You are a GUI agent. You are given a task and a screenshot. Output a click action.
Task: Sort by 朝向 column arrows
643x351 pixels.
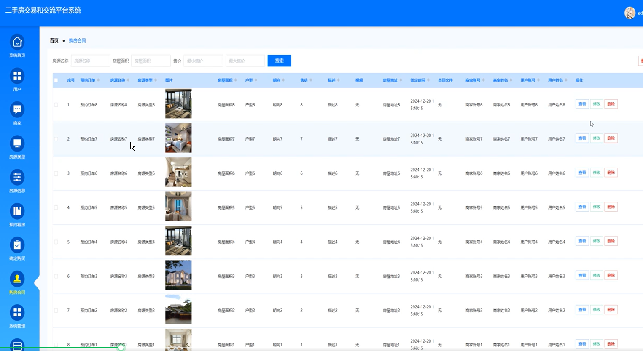pyautogui.click(x=283, y=80)
